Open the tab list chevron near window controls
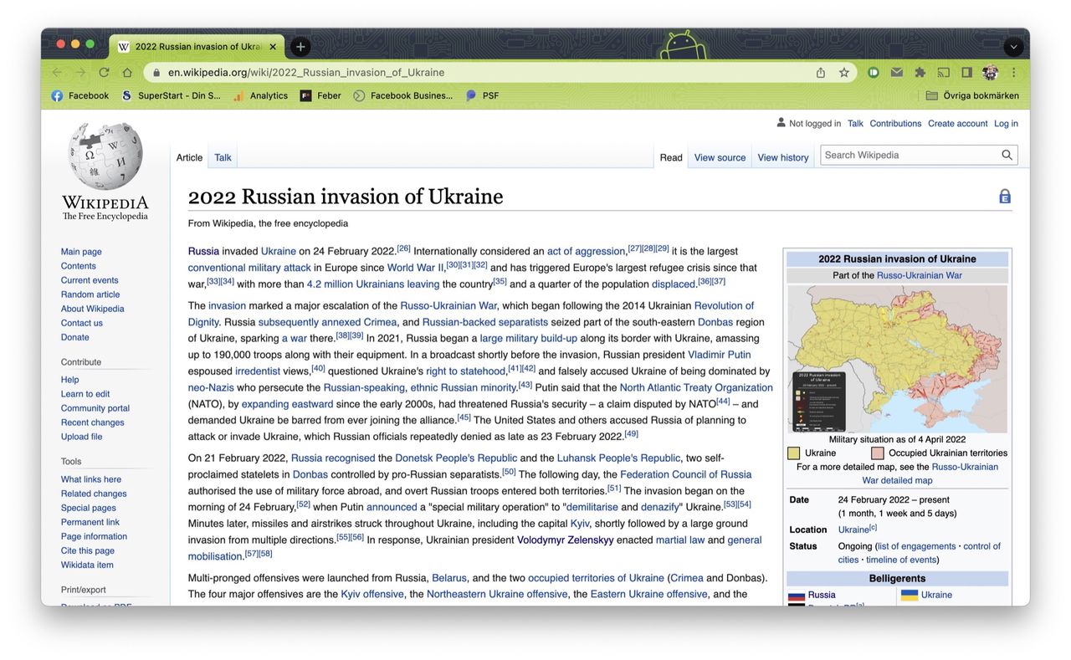Viewport: 1071px width, 660px height. click(1013, 46)
